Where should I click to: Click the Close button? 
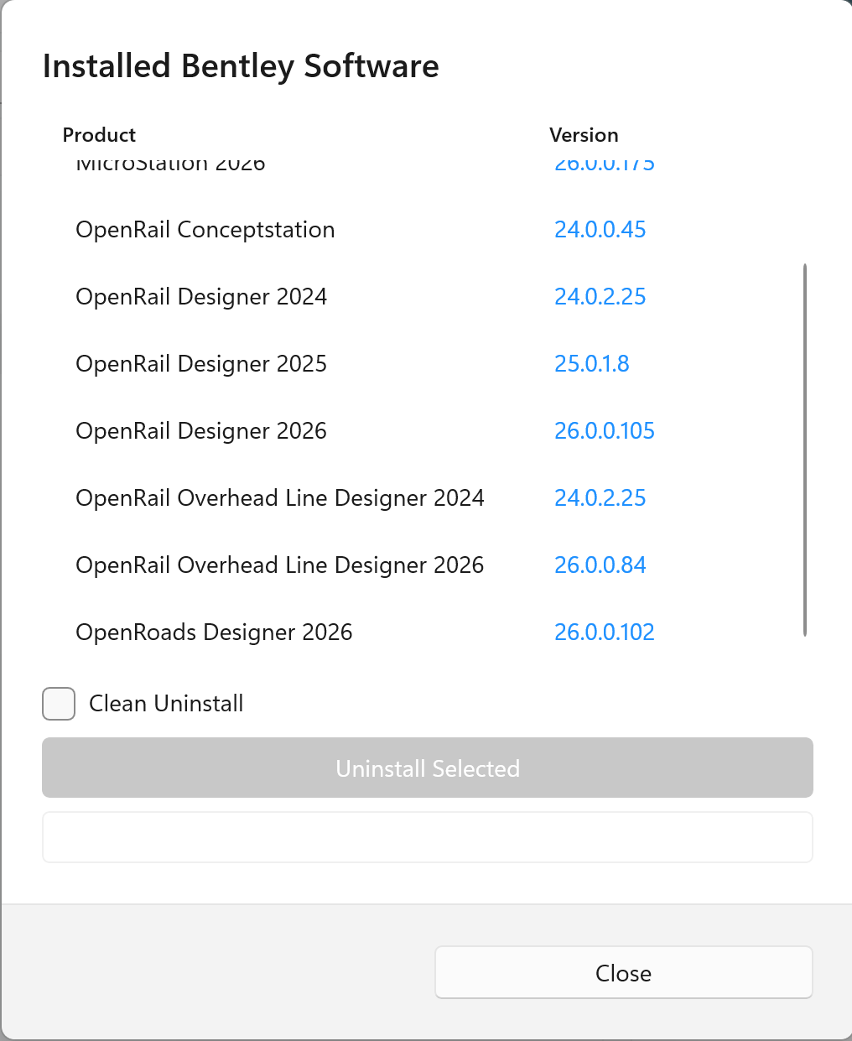coord(623,972)
